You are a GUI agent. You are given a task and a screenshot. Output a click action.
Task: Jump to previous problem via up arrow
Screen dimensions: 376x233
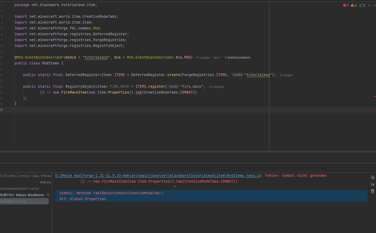coord(369,5)
